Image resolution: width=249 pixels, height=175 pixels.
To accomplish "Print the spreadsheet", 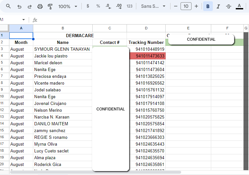I will click(40, 6).
